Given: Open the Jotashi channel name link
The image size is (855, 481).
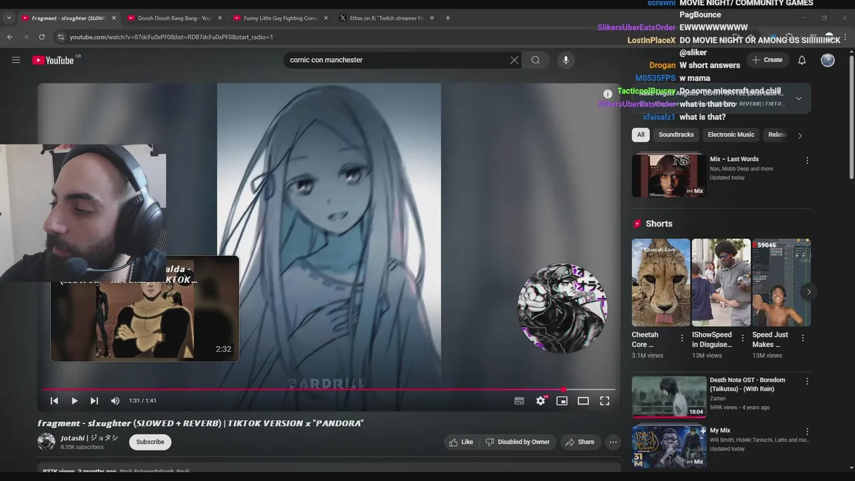Looking at the screenshot, I should point(90,438).
